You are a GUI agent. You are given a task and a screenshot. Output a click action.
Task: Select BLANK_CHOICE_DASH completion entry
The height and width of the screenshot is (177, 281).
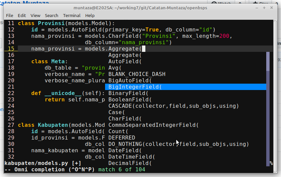pyautogui.click(x=185, y=74)
